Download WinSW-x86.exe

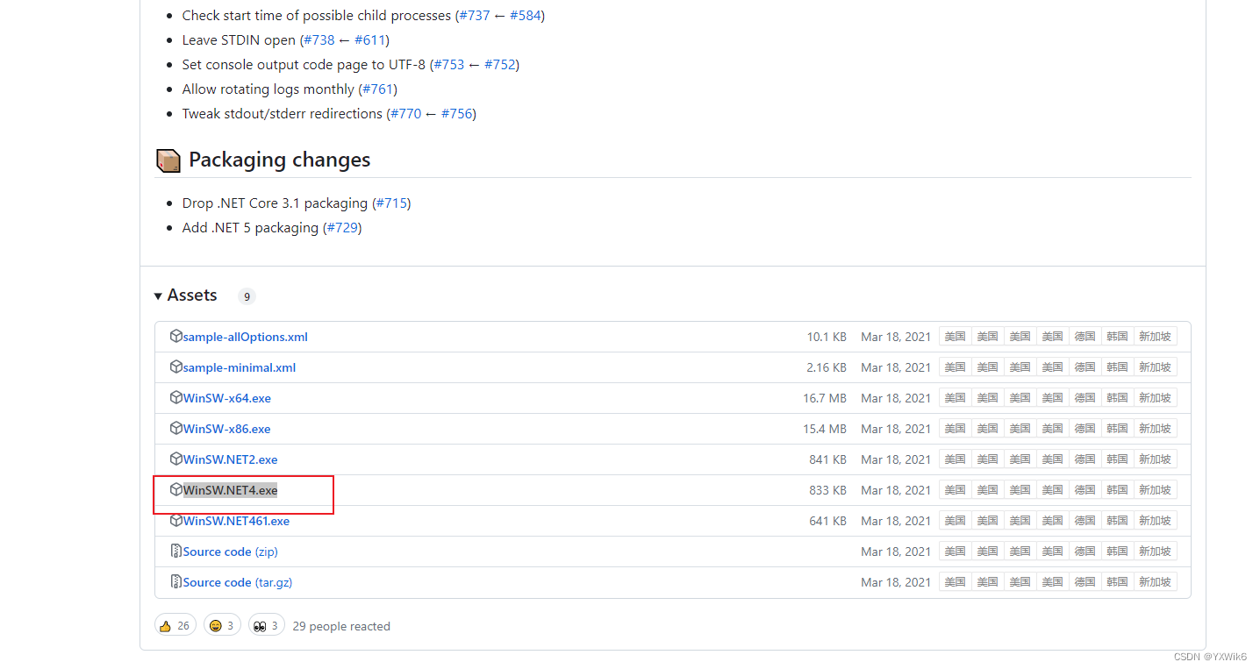click(227, 429)
